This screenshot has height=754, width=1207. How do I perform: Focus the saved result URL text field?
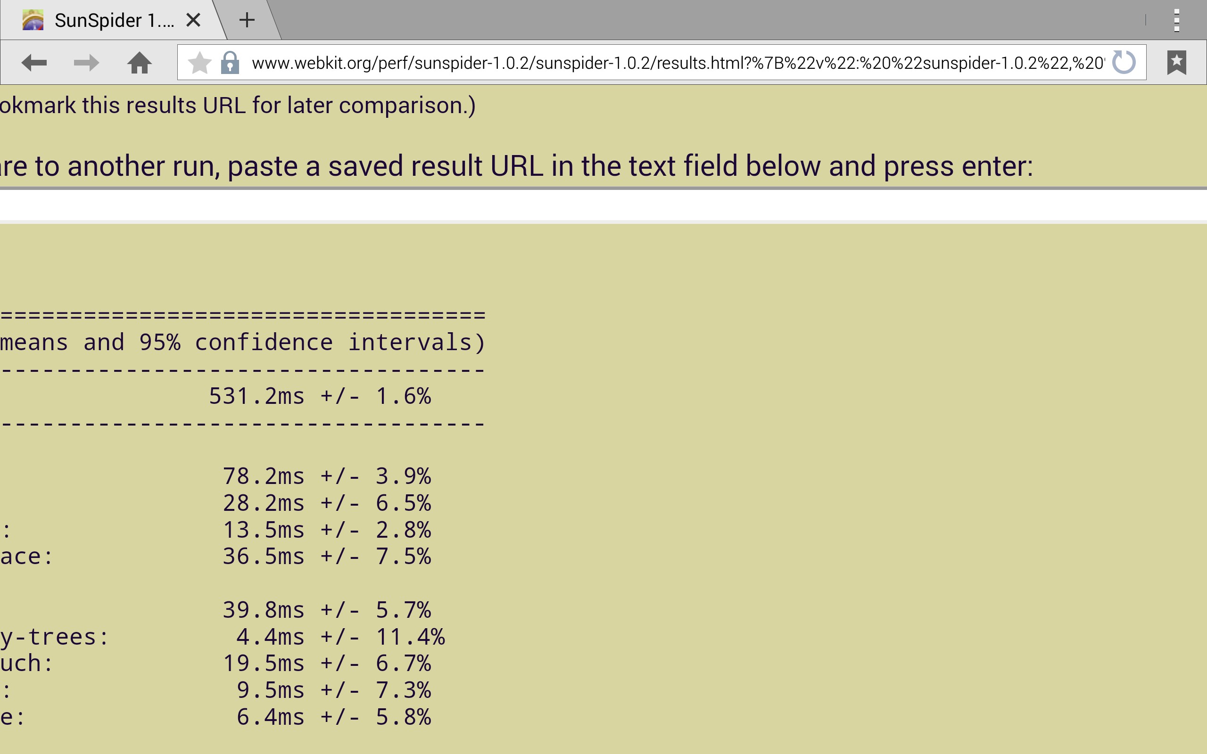coord(603,205)
